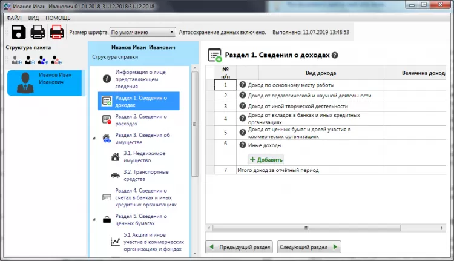454x261 pixels.
Task: Click down arrow of structure tree scrollbar
Action: point(194,253)
